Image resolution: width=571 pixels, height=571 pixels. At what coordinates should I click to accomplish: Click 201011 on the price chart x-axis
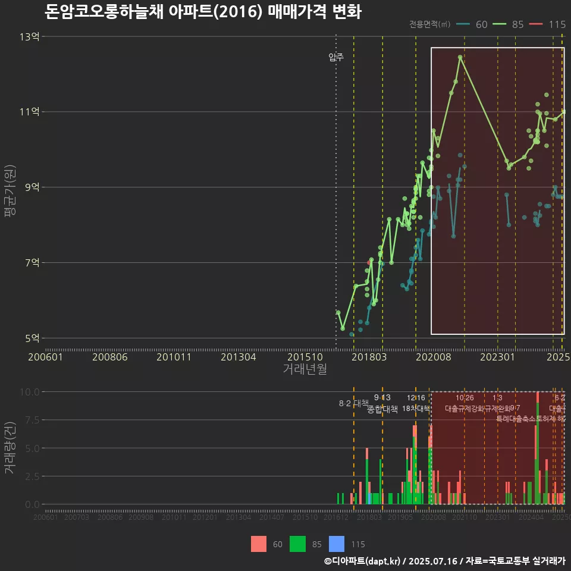[174, 357]
